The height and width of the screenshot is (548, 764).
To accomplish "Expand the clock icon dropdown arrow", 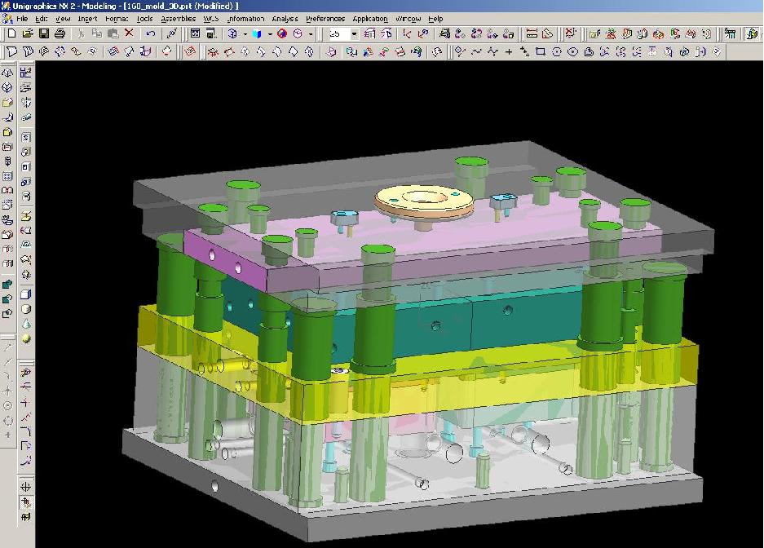I will click(x=310, y=34).
